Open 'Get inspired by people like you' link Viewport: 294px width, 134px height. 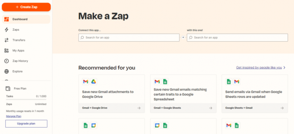point(259,67)
